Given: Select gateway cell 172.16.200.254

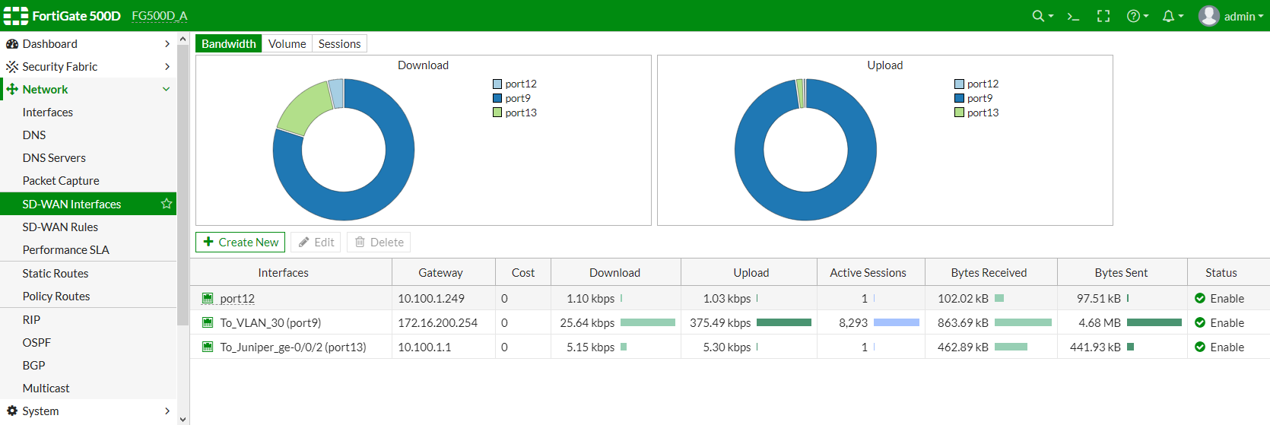Looking at the screenshot, I should [444, 323].
